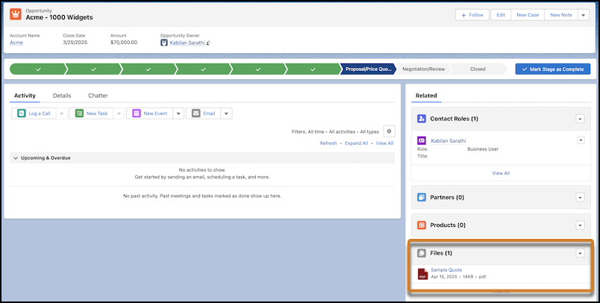The height and width of the screenshot is (303, 600).
Task: Click the change owner icon beside Kabilan Sarathi
Action: (209, 43)
